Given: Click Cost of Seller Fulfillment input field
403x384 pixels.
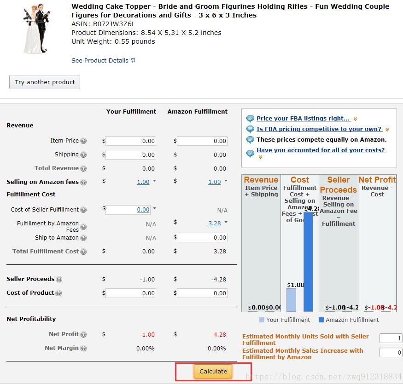Looking at the screenshot, I should (x=129, y=210).
